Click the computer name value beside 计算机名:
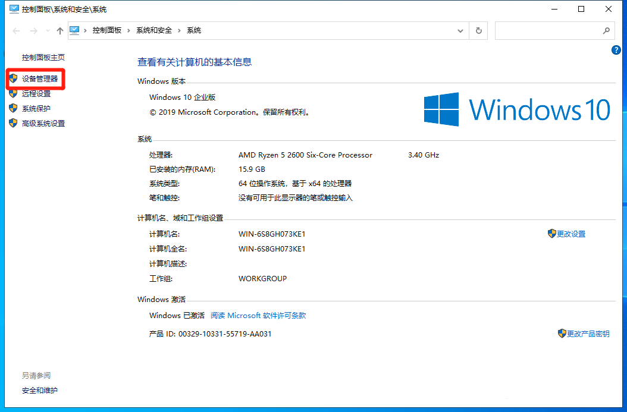Image resolution: width=627 pixels, height=412 pixels. click(x=272, y=234)
